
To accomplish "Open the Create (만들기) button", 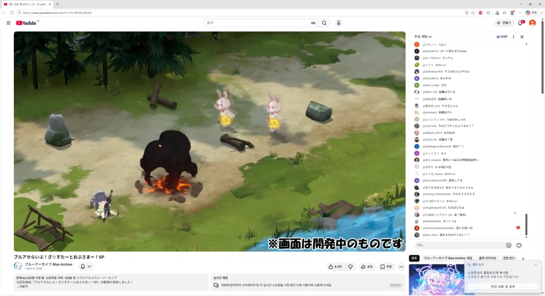I will [504, 23].
